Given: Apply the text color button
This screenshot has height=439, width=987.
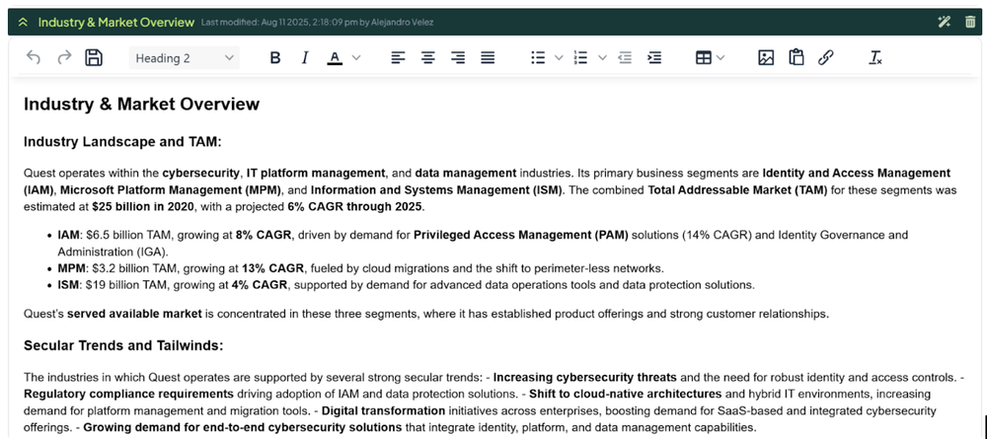Looking at the screenshot, I should [335, 58].
